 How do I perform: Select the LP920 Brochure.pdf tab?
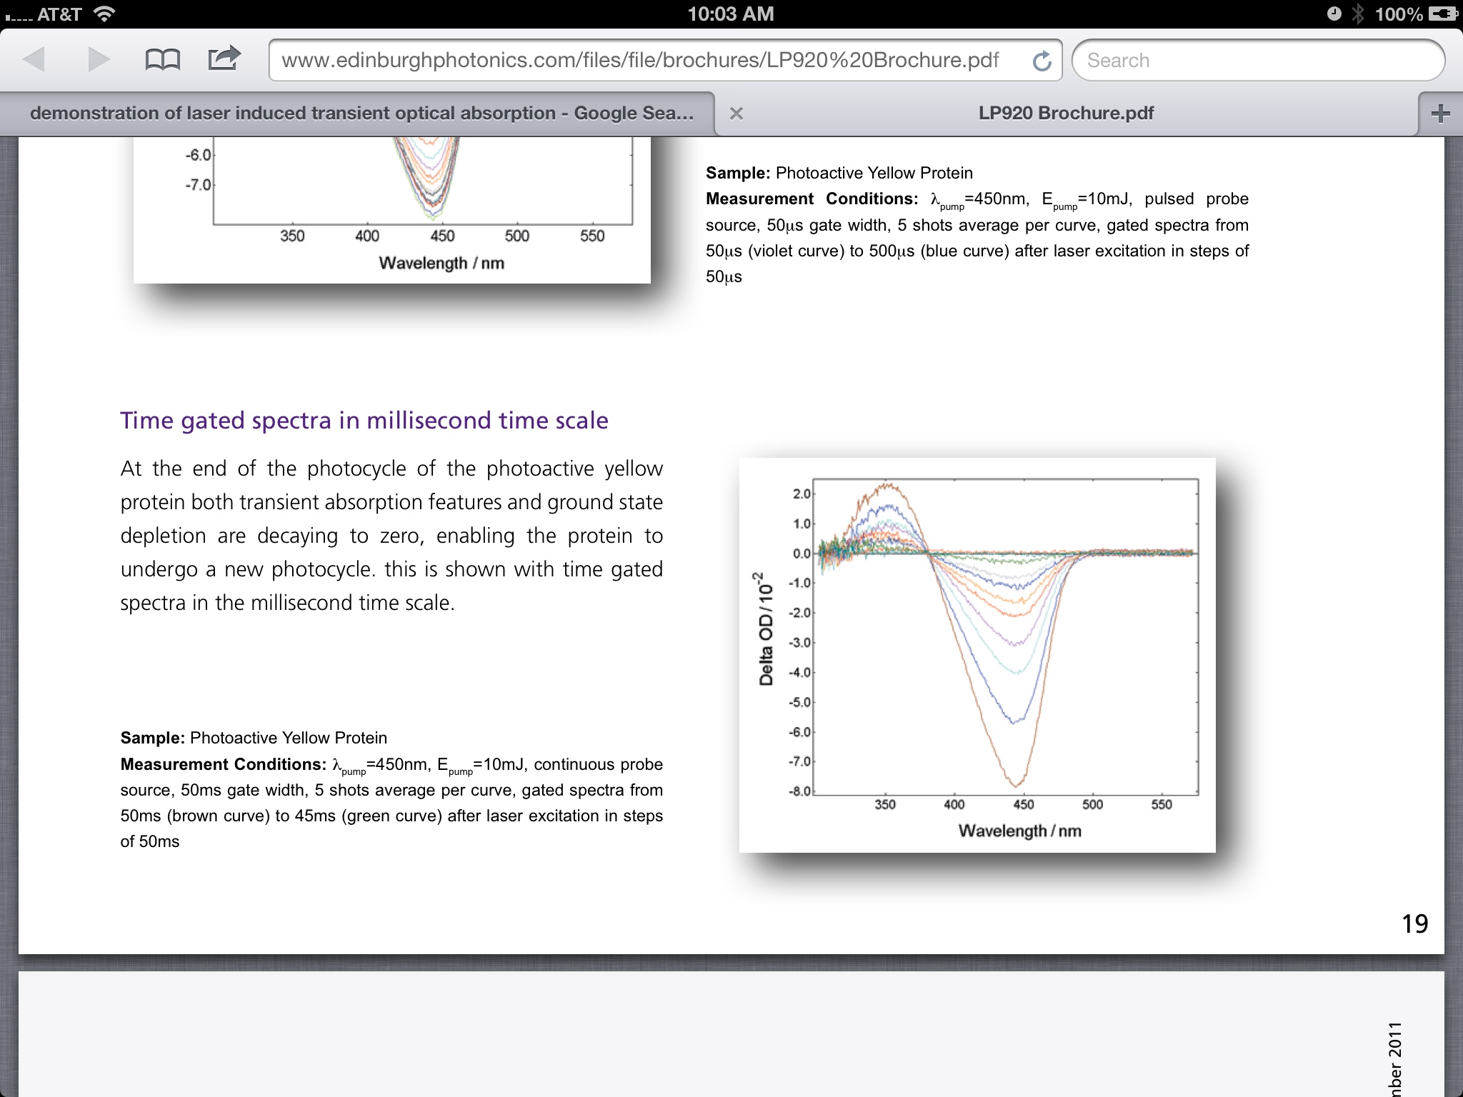[x=1065, y=113]
